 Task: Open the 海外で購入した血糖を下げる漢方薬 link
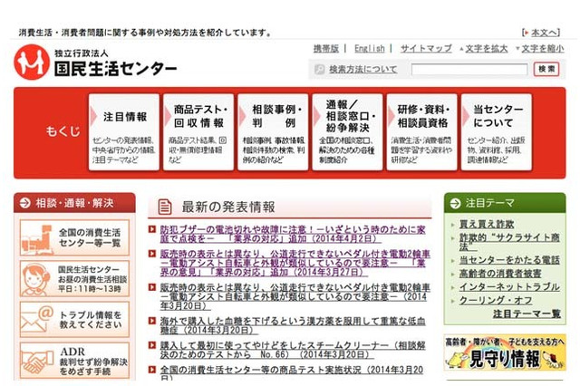click(x=293, y=325)
